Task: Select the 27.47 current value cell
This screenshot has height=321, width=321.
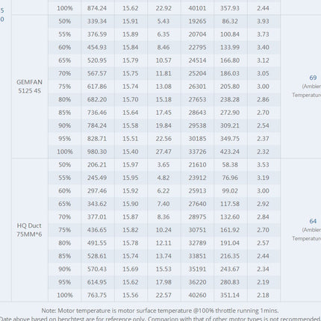Action: click(163, 152)
